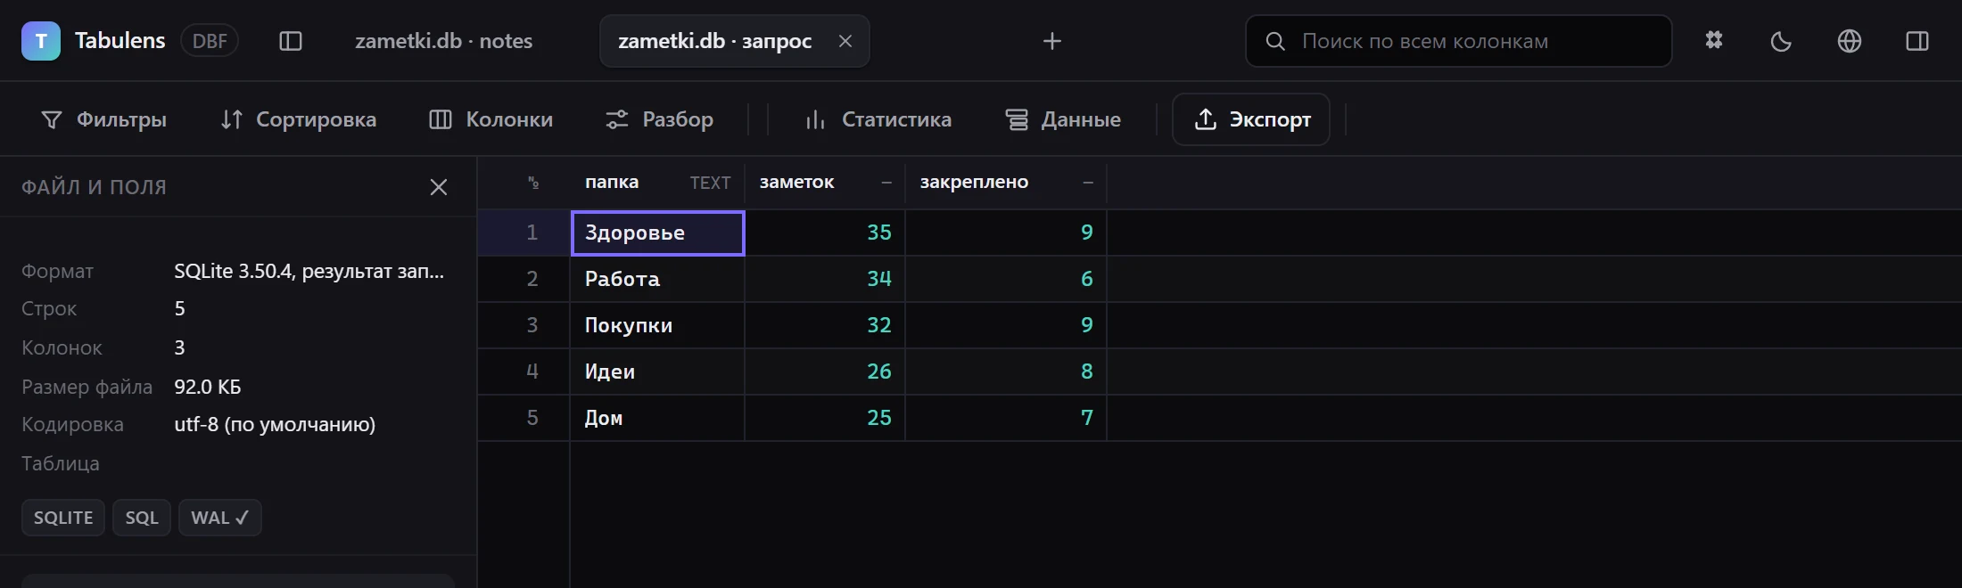Click the SQLITE tag
This screenshot has width=1962, height=588.
(63, 518)
